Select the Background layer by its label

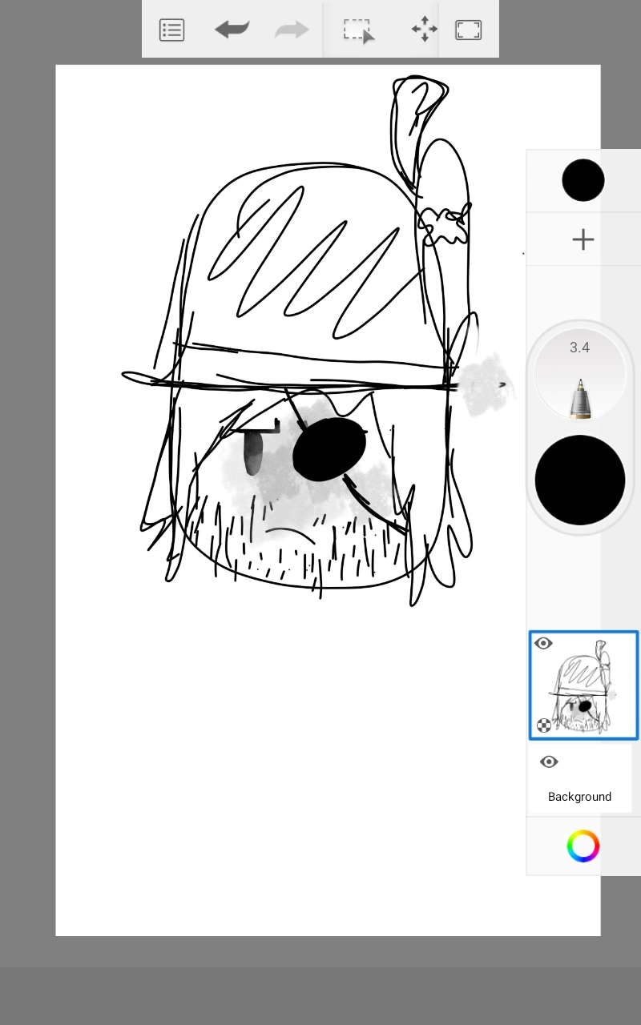coord(579,797)
